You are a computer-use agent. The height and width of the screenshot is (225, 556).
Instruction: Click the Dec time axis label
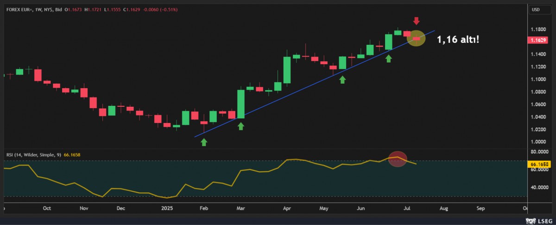pyautogui.click(x=121, y=208)
